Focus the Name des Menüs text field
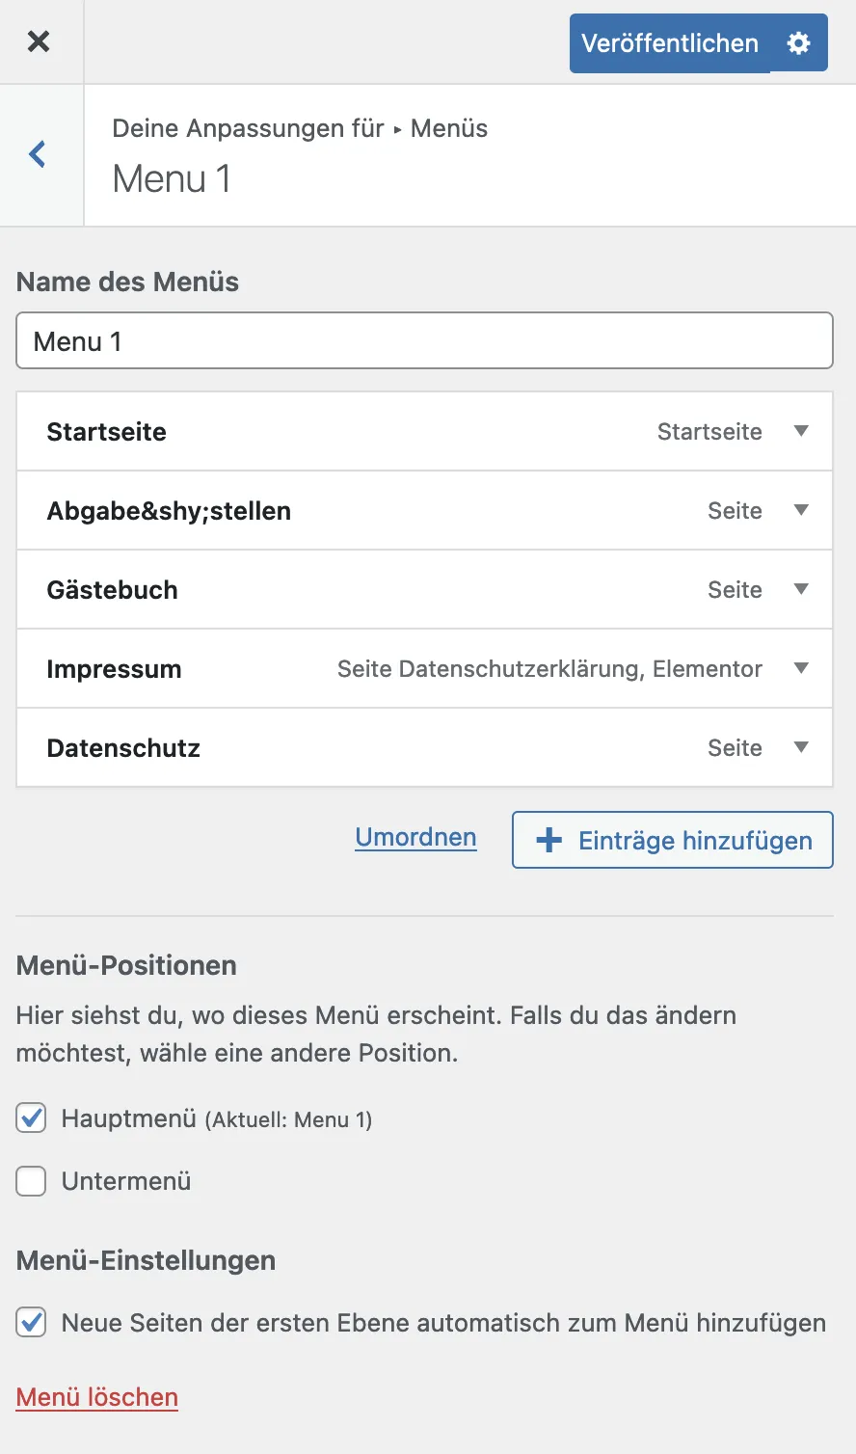The height and width of the screenshot is (1454, 856). [424, 340]
